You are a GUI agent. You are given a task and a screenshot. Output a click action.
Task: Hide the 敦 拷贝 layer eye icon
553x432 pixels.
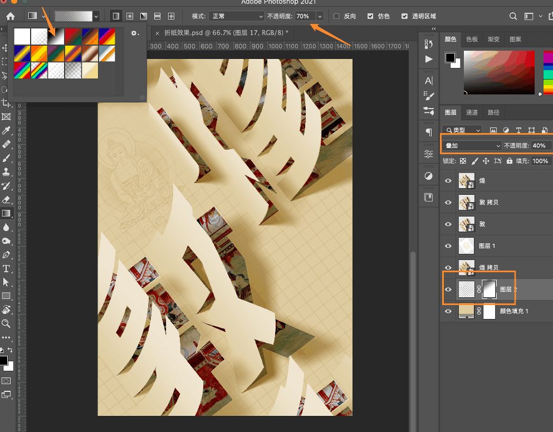click(x=448, y=203)
